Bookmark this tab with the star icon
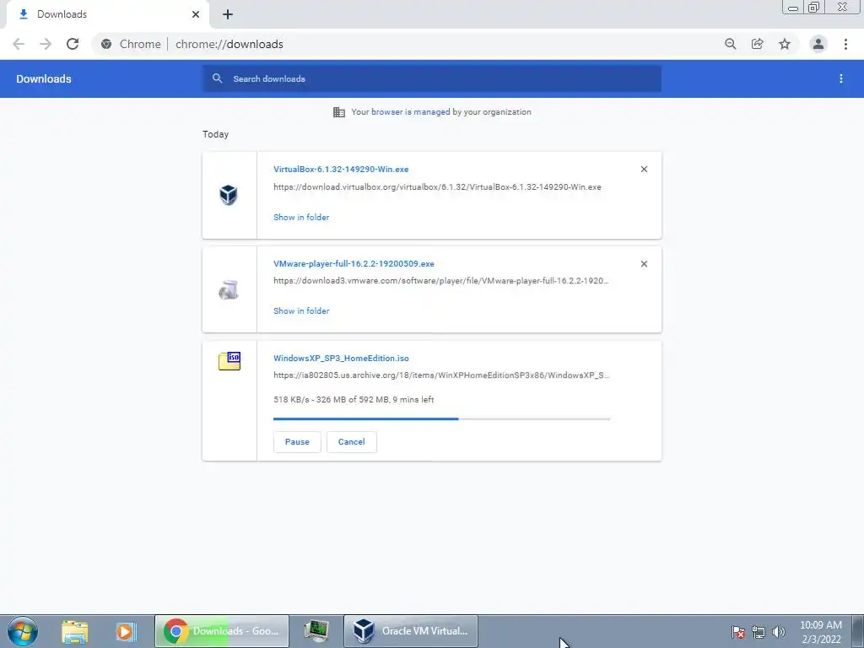This screenshot has width=864, height=648. tap(785, 44)
